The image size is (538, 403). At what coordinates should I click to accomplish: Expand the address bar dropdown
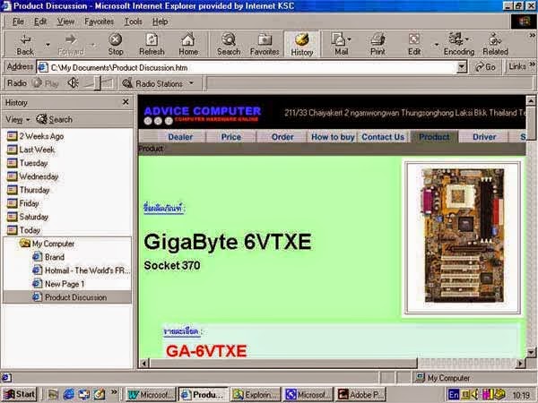[462, 67]
